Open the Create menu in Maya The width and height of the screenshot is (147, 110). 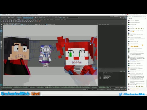click(x=5, y=16)
